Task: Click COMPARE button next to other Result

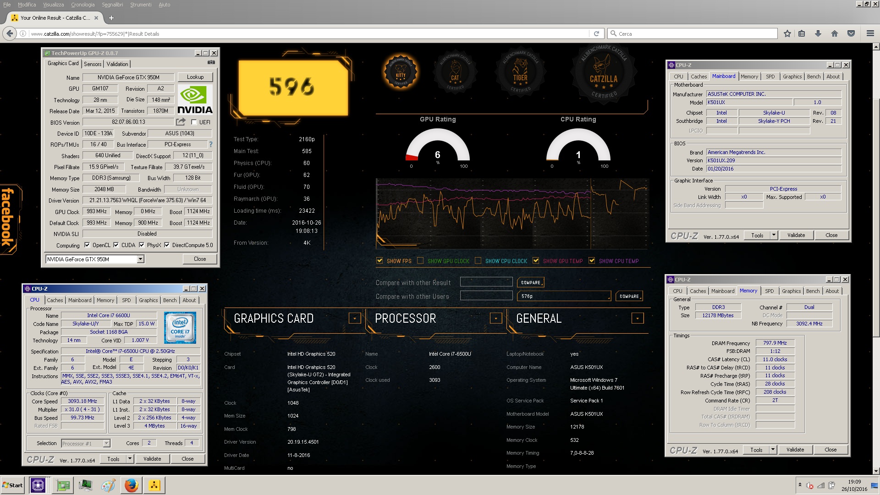Action: click(531, 282)
